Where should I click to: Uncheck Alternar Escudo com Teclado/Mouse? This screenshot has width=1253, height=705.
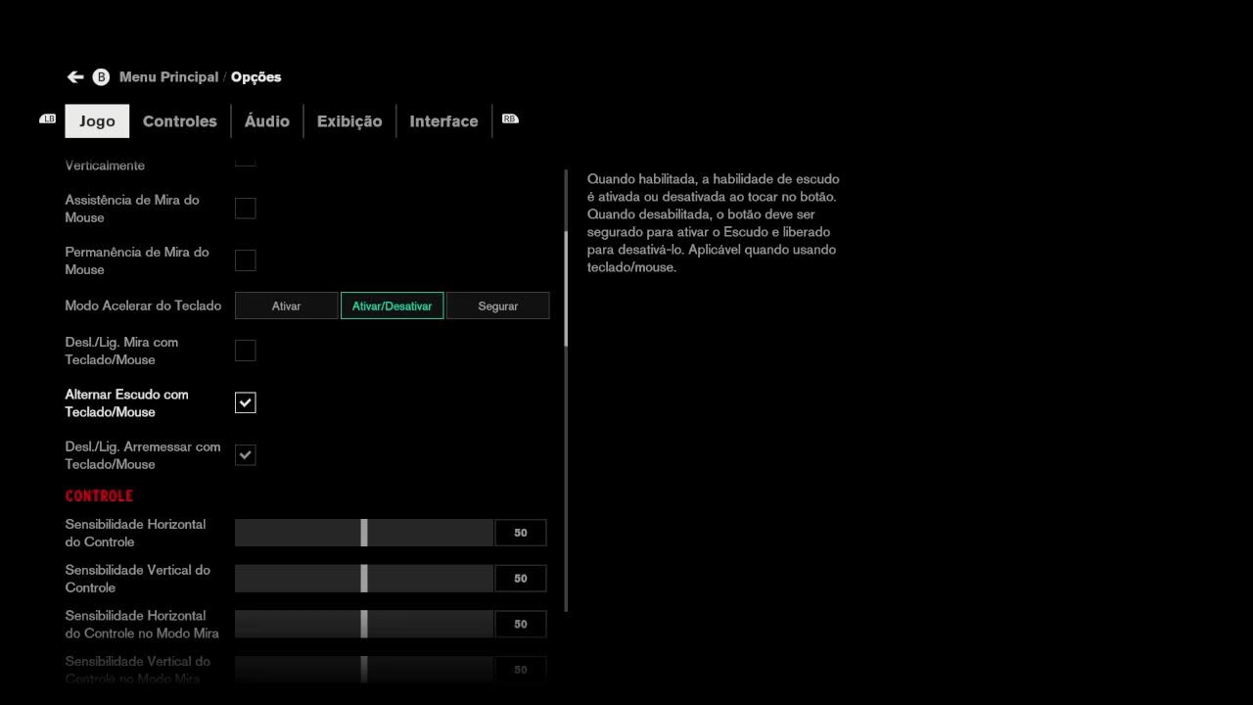(x=246, y=402)
